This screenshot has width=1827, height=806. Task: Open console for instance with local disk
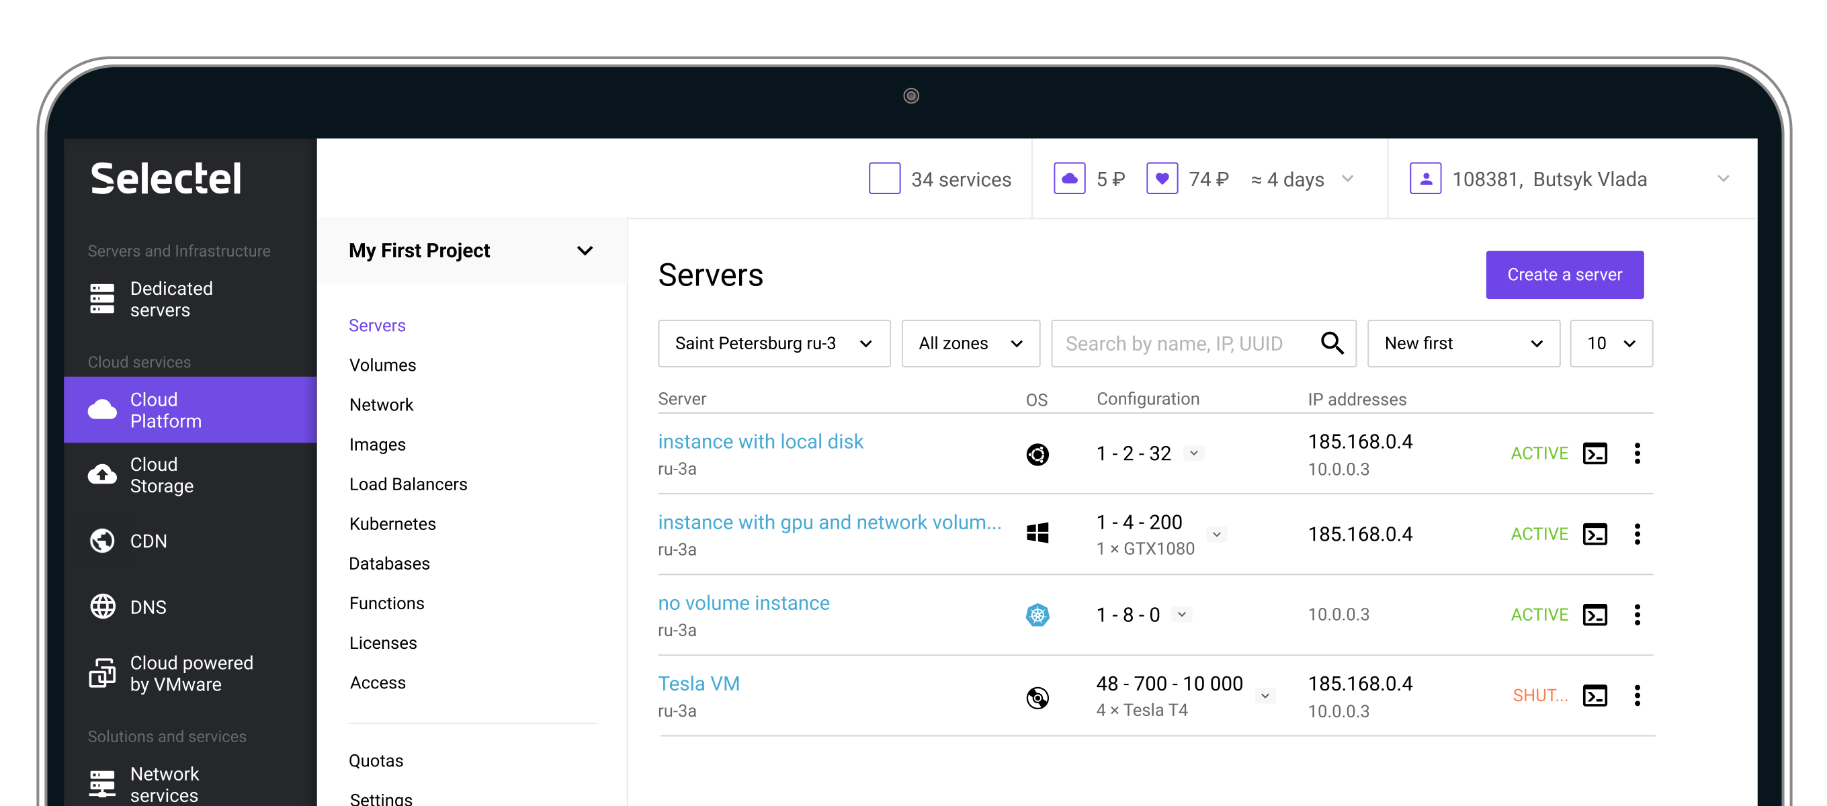tap(1595, 453)
